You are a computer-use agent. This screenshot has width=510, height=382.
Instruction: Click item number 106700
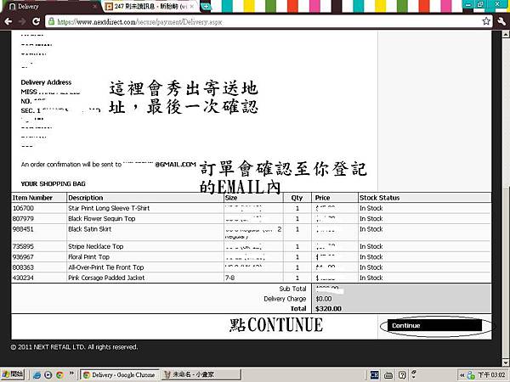[23, 208]
